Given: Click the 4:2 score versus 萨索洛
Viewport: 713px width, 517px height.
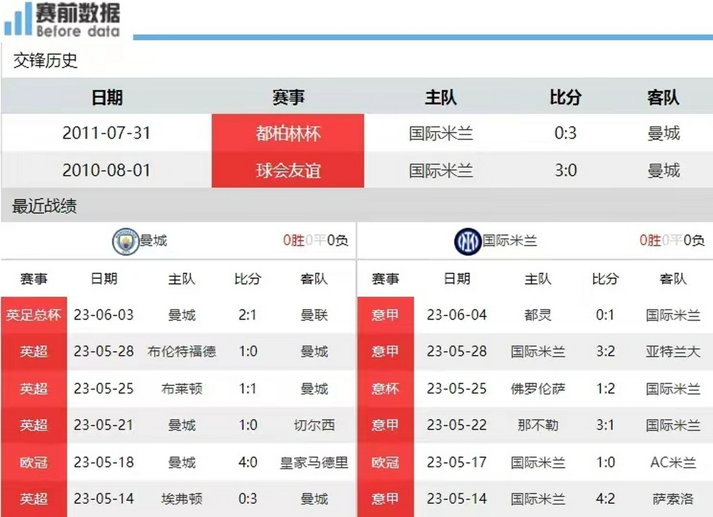Looking at the screenshot, I should 605,499.
